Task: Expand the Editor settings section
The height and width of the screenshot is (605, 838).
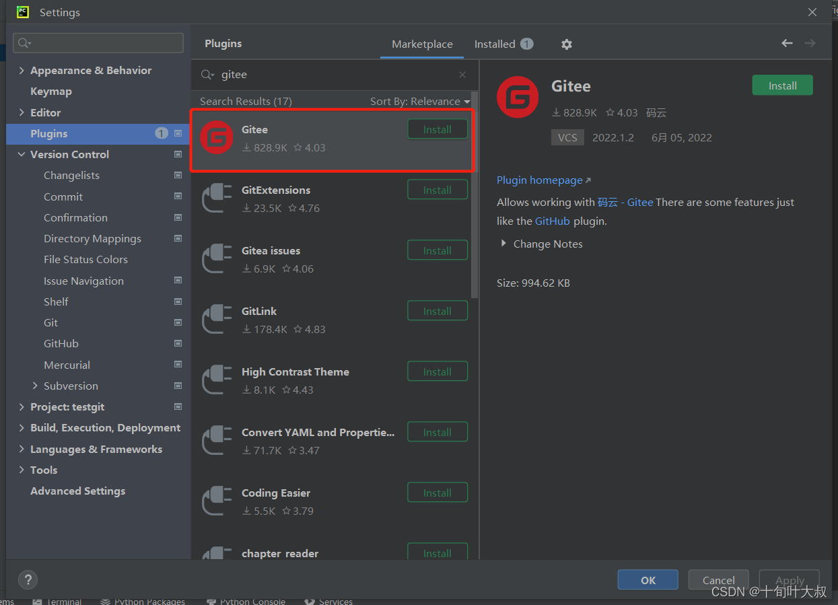Action: click(22, 112)
